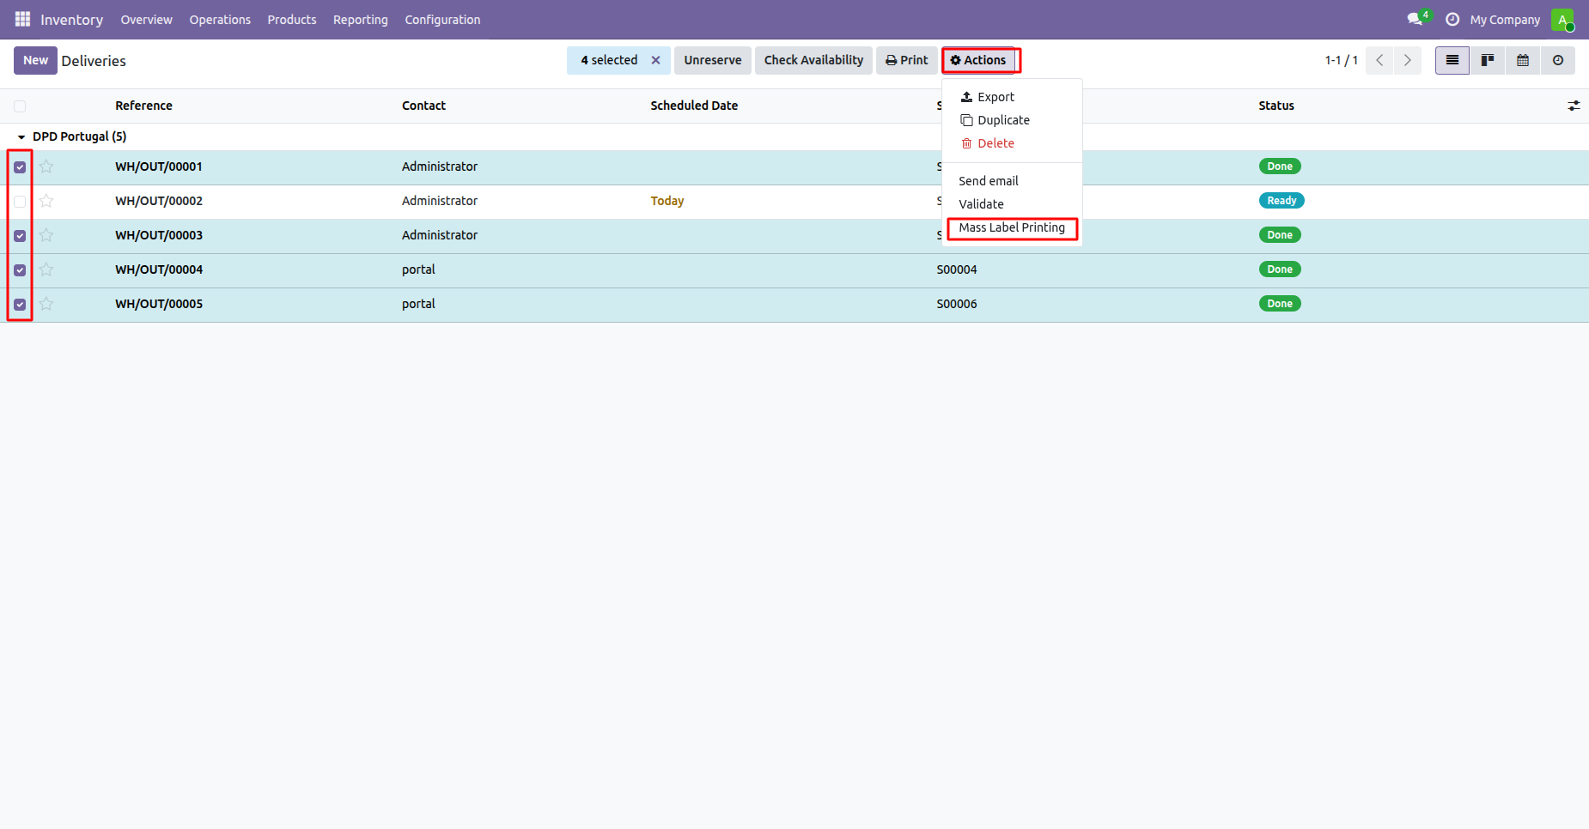Viewport: 1589px width, 829px height.
Task: Open the Actions dropdown
Action: (x=978, y=60)
